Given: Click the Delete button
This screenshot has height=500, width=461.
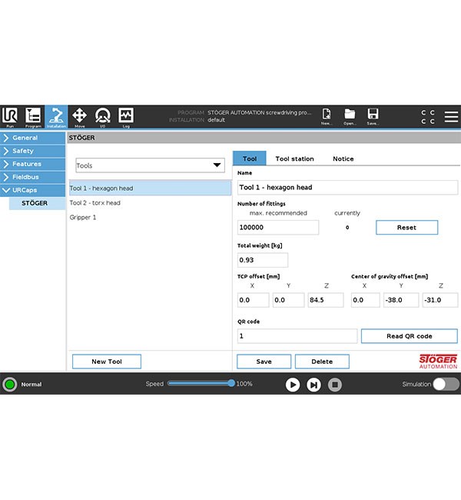Looking at the screenshot, I should [322, 362].
